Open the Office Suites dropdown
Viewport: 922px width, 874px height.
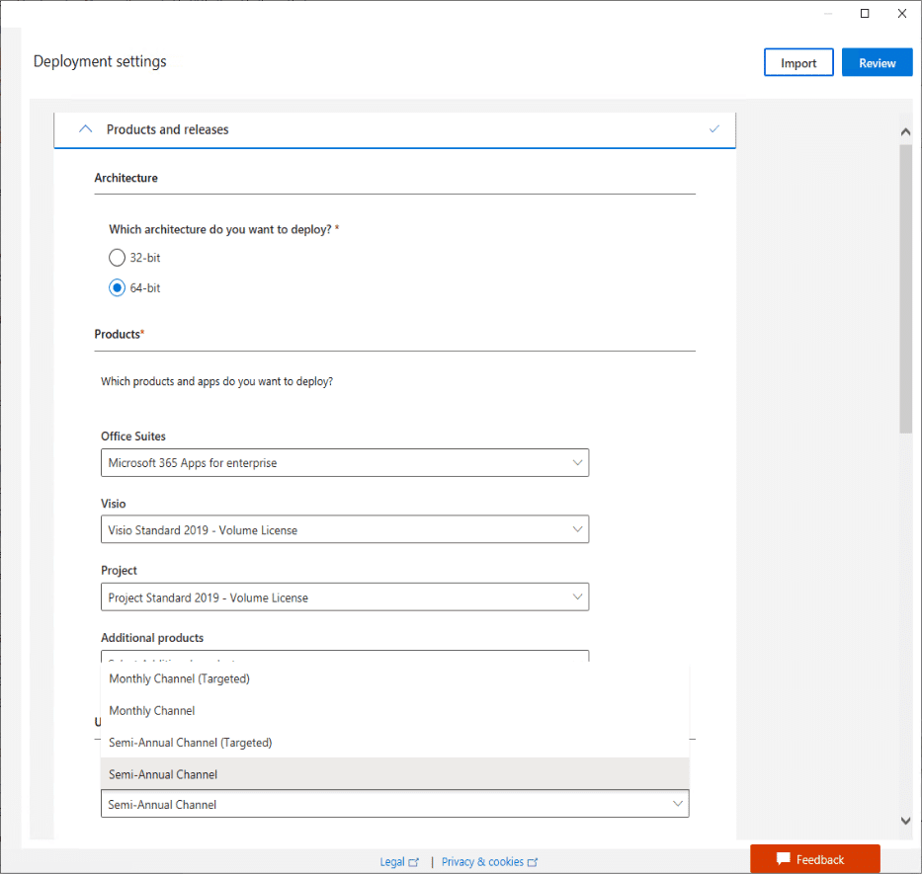point(345,462)
